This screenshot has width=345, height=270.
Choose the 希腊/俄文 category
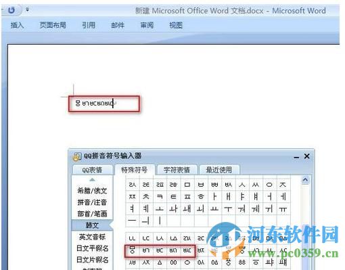point(92,191)
